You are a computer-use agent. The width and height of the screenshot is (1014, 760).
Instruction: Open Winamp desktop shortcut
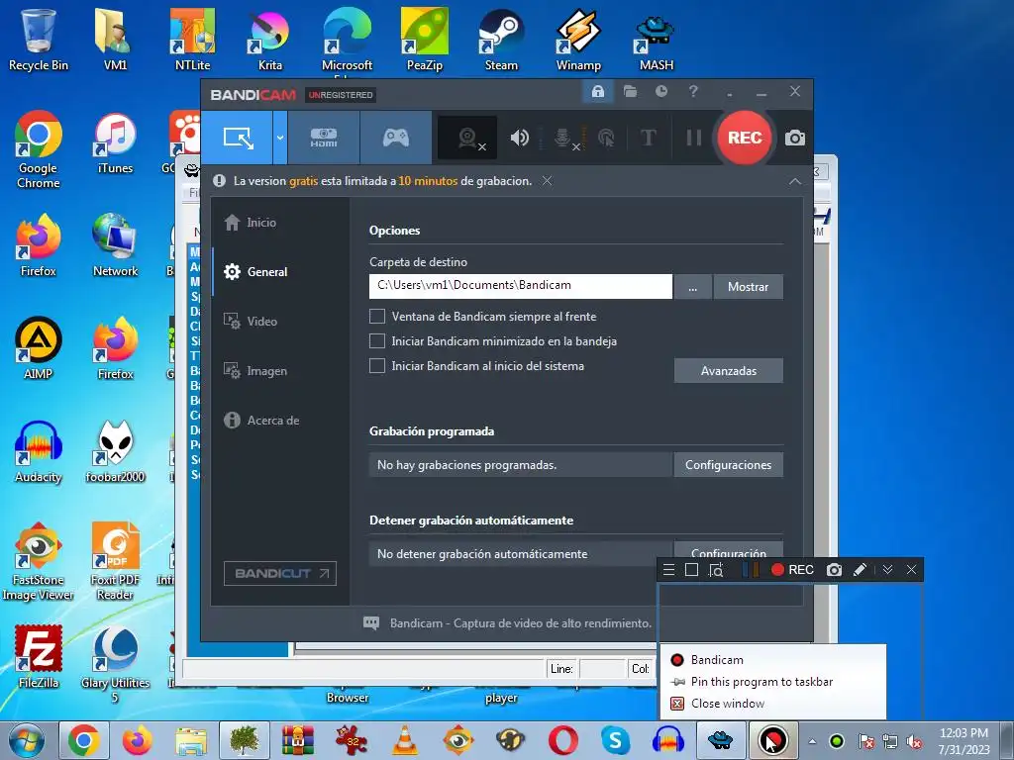[x=578, y=40]
